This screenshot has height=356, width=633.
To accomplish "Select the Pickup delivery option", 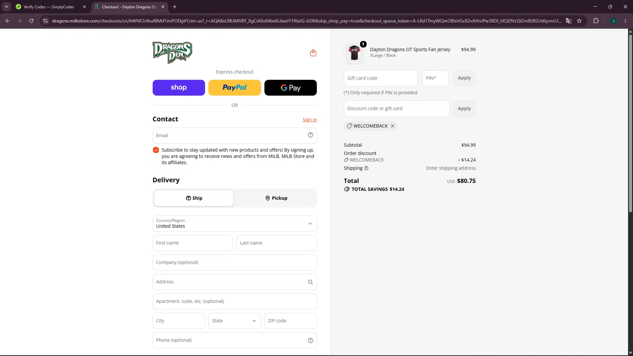I will pyautogui.click(x=276, y=198).
